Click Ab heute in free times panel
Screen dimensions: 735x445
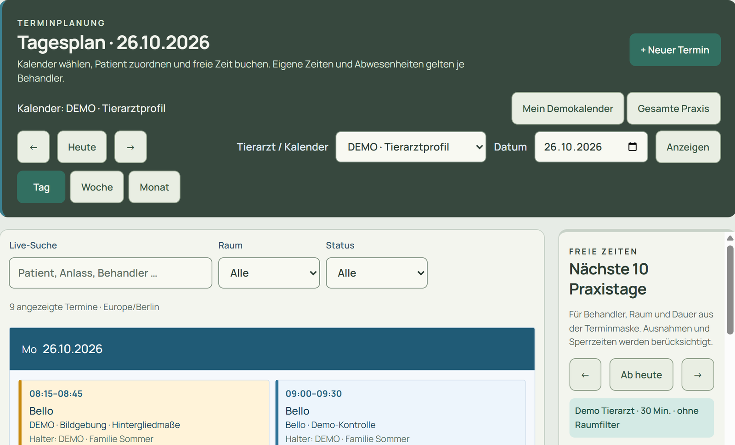[x=641, y=374]
